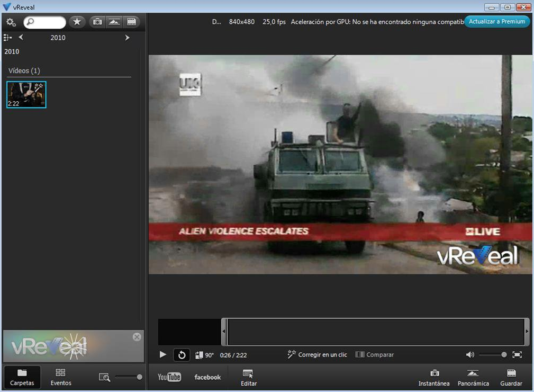The height and width of the screenshot is (392, 534).
Task: Click the Vídeos (1) section header
Action: point(24,70)
